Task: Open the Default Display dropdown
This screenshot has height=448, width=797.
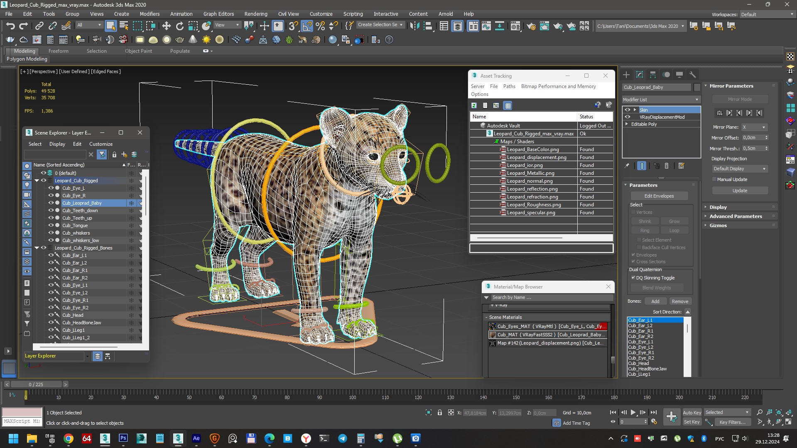Action: (740, 169)
